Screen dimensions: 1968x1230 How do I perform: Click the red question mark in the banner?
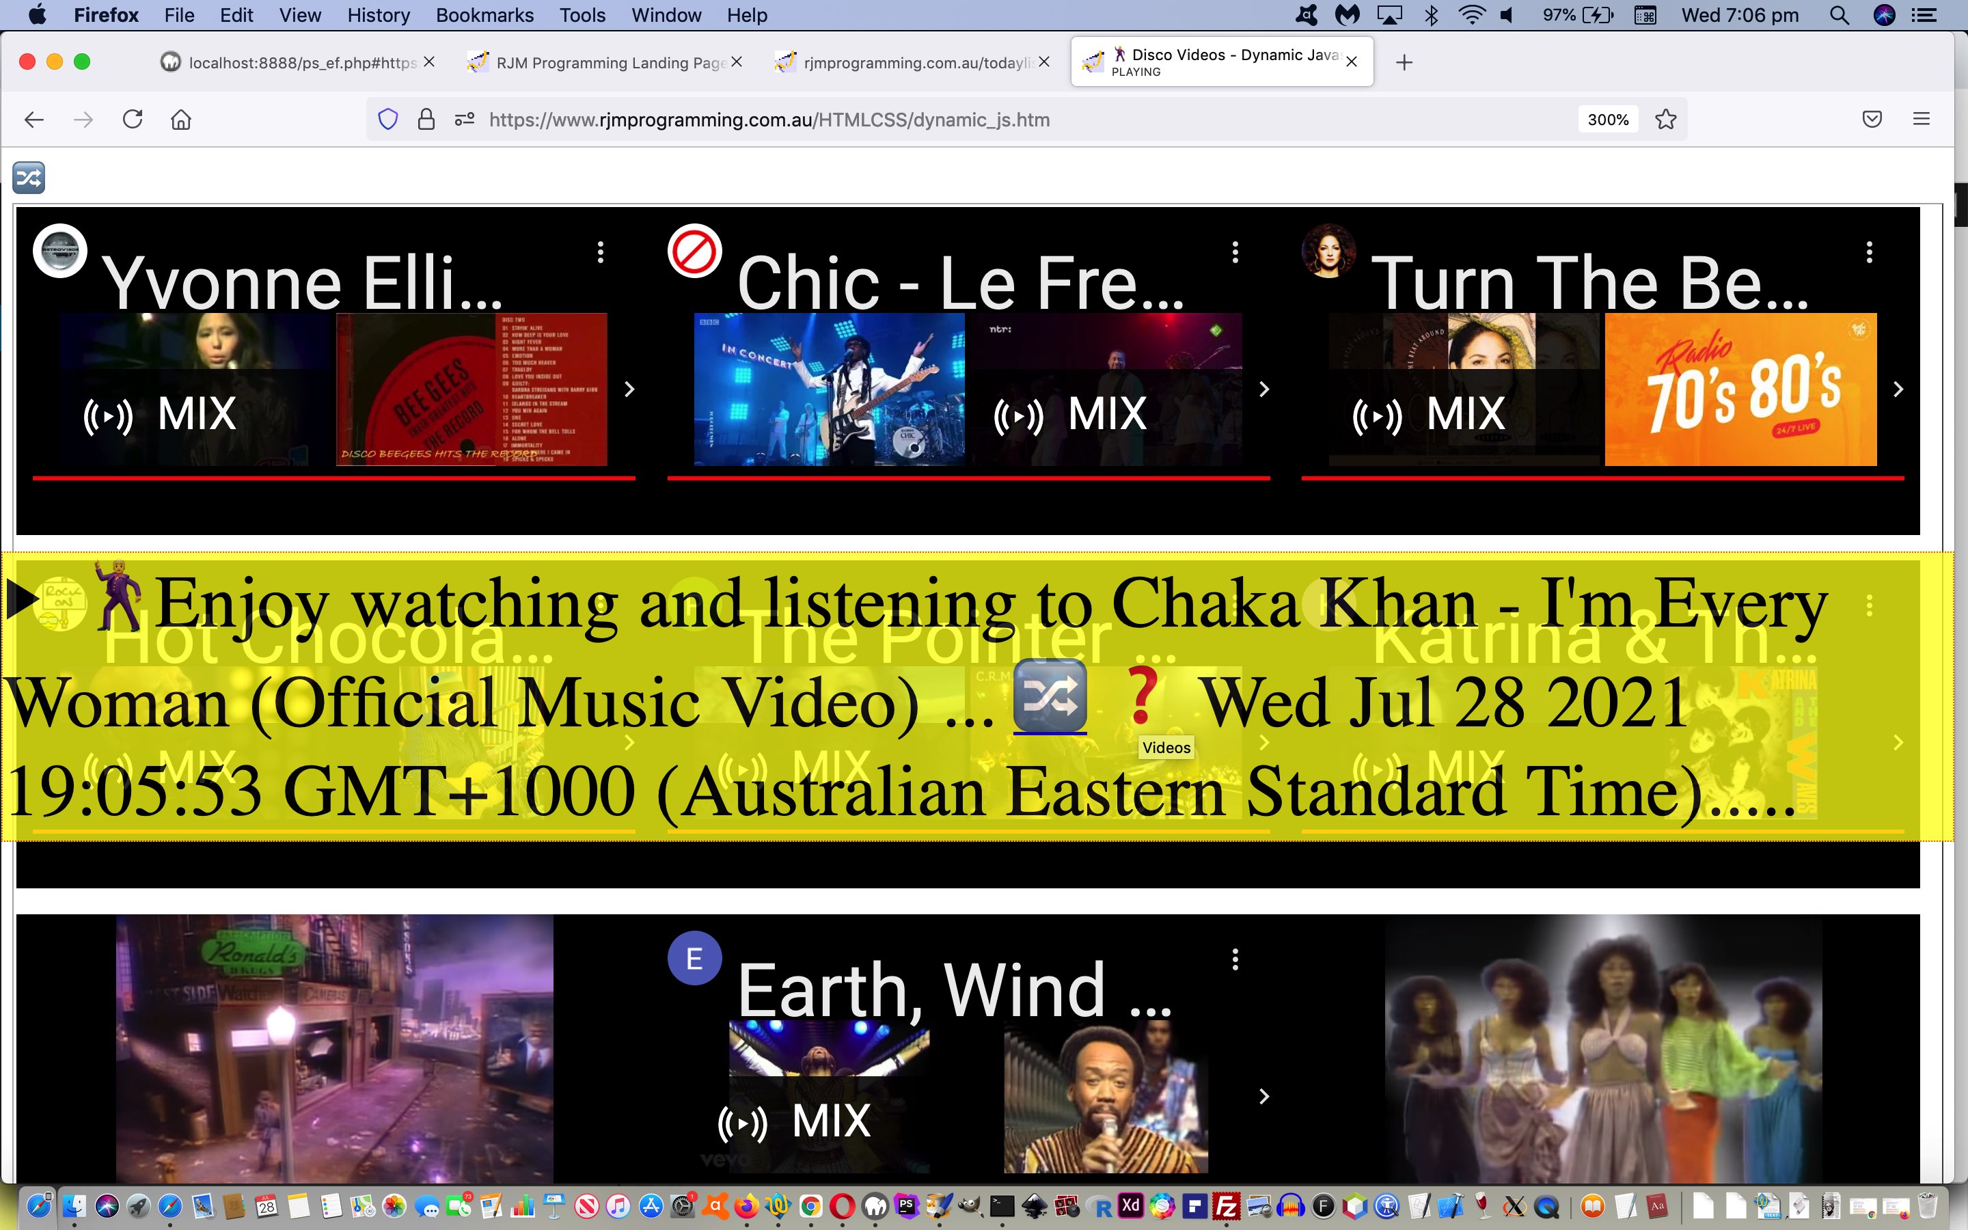(1142, 696)
